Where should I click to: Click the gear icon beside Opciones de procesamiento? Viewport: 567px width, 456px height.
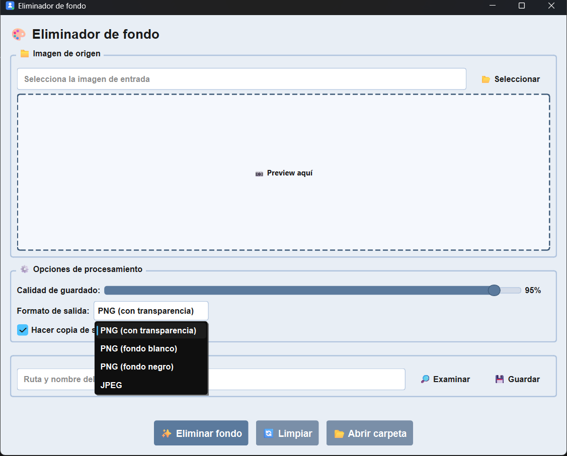(x=24, y=269)
